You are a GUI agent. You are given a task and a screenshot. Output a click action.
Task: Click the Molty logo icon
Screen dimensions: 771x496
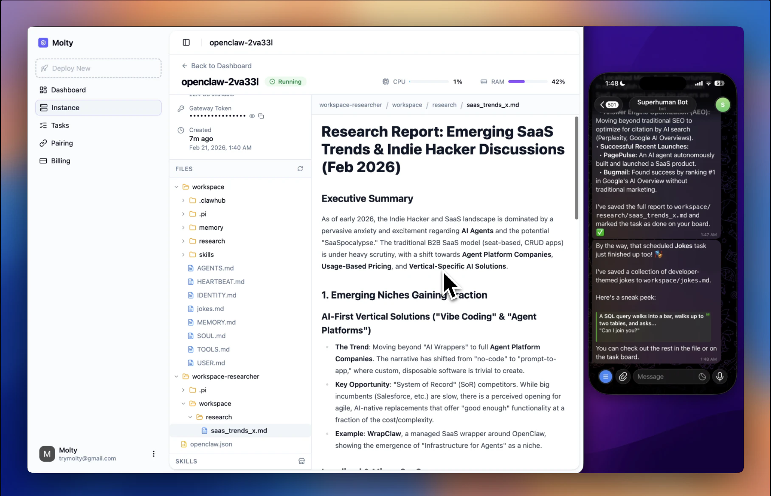pyautogui.click(x=43, y=42)
